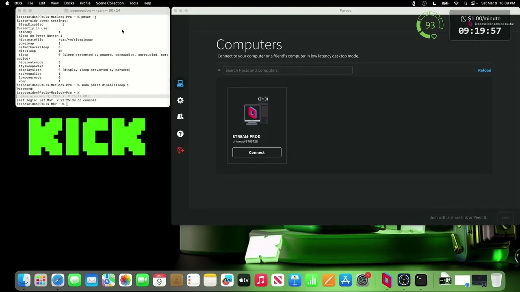The height and width of the screenshot is (292, 520).
Task: Open the App Store from the Dock
Action: [345, 280]
